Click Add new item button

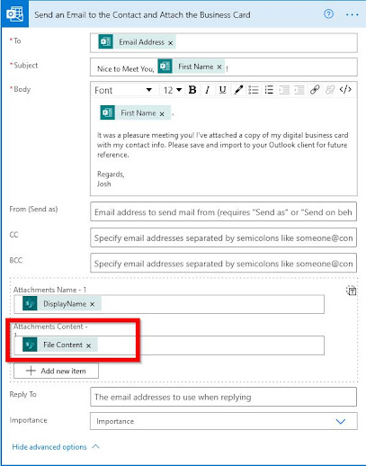tap(56, 371)
